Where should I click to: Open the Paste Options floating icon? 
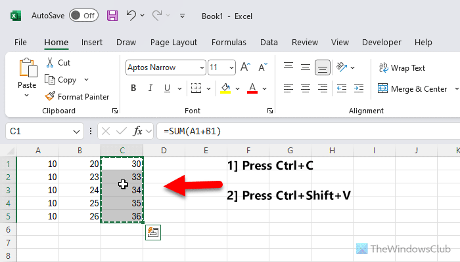153,231
